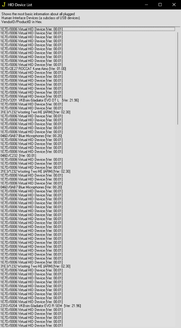Select Virtual HID Device directly below 046D/C232 entry
181x328 pixels.
coord(31,159)
